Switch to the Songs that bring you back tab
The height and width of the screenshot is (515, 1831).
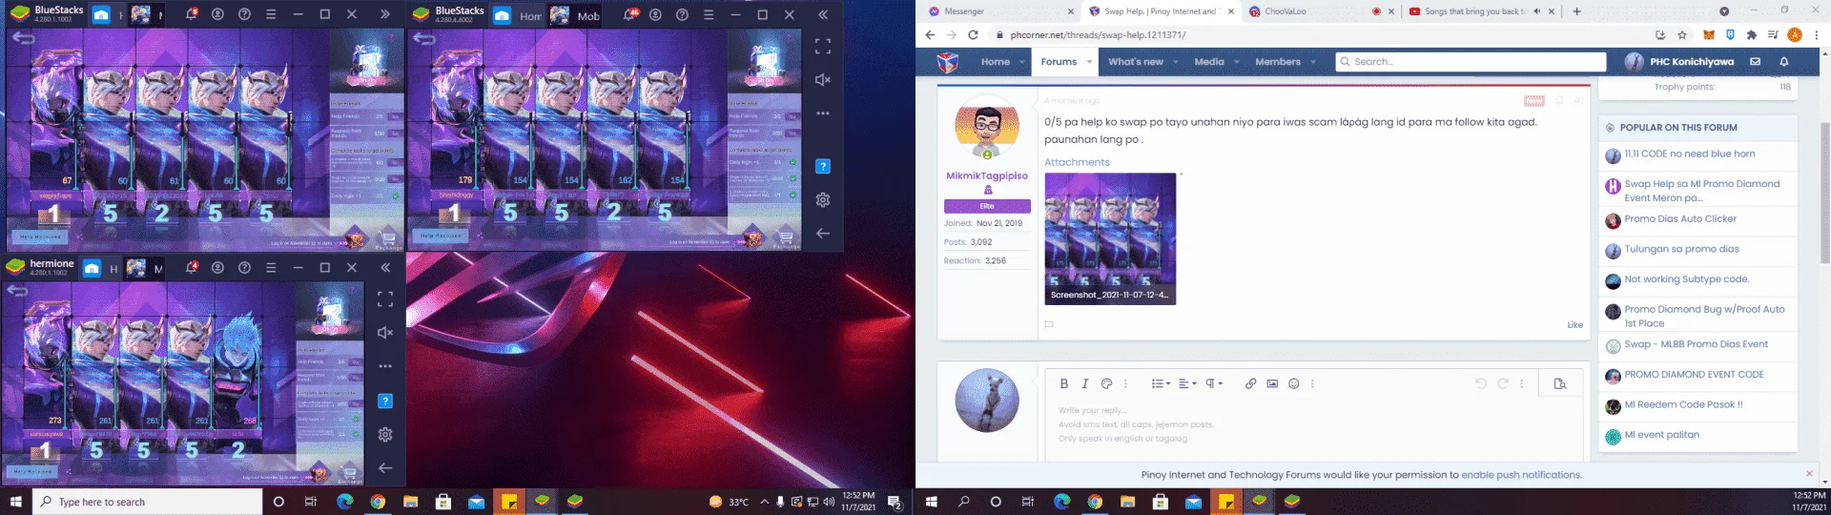(x=1473, y=11)
